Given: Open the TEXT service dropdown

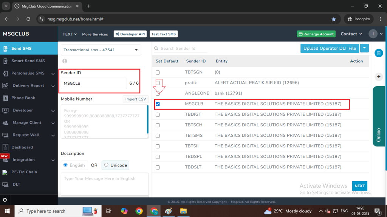Looking at the screenshot, I should click(70, 34).
